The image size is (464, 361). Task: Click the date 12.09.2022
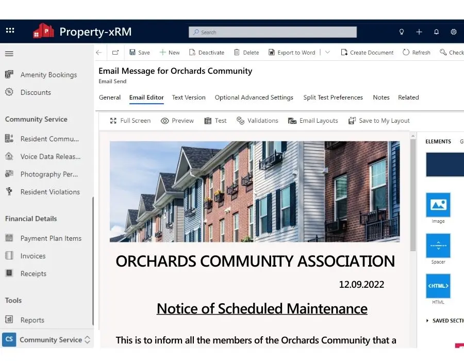361,284
